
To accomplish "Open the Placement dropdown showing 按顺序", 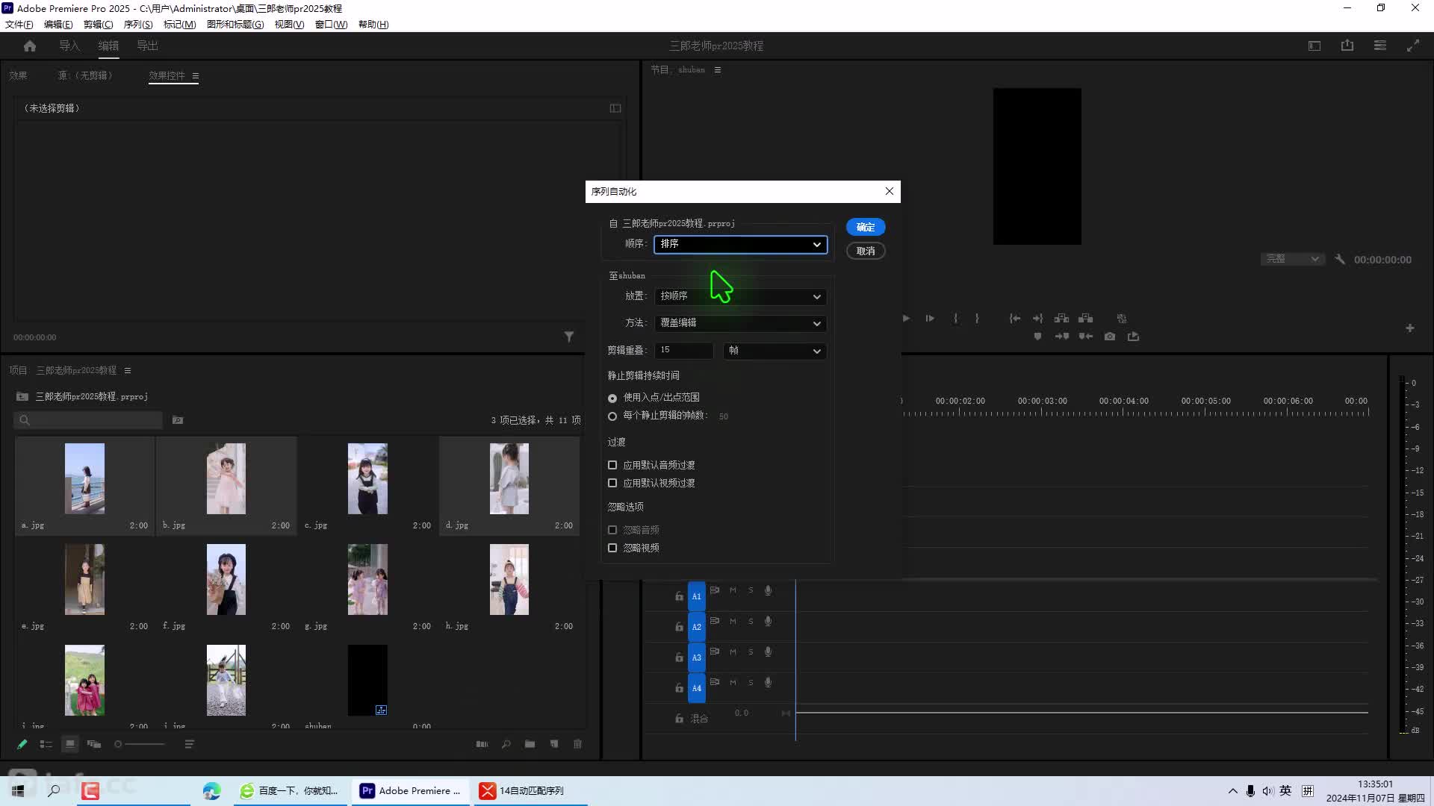I will 740,296.
